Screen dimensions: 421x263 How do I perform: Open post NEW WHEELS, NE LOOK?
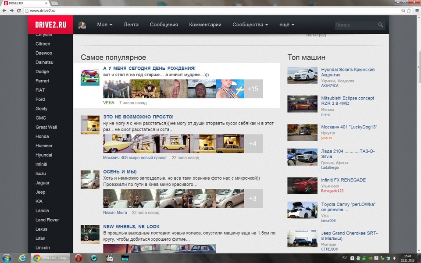pos(131,227)
